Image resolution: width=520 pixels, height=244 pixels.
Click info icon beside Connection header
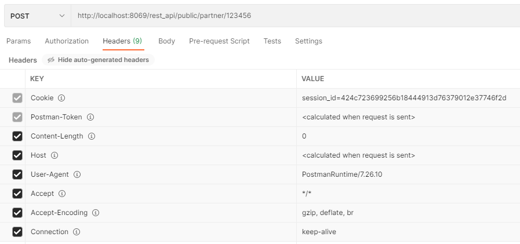pyautogui.click(x=77, y=232)
